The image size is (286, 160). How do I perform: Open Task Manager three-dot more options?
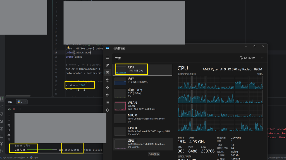(x=263, y=58)
